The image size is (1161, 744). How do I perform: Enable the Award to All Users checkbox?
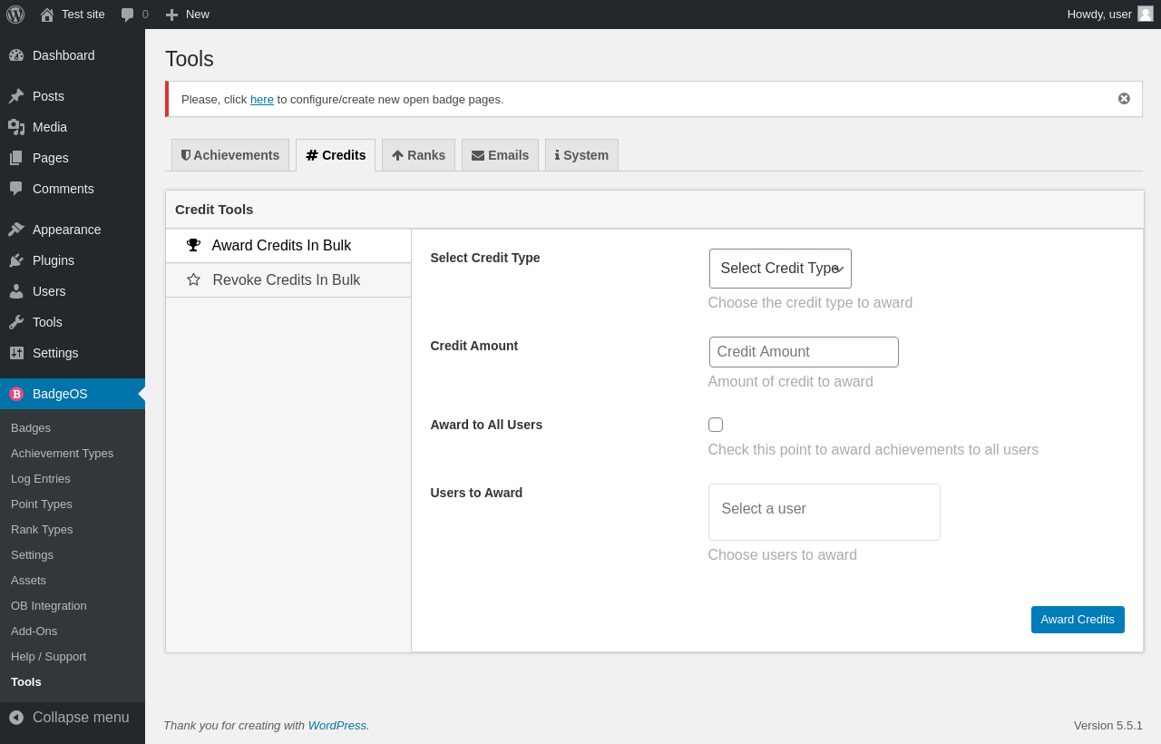tap(716, 425)
